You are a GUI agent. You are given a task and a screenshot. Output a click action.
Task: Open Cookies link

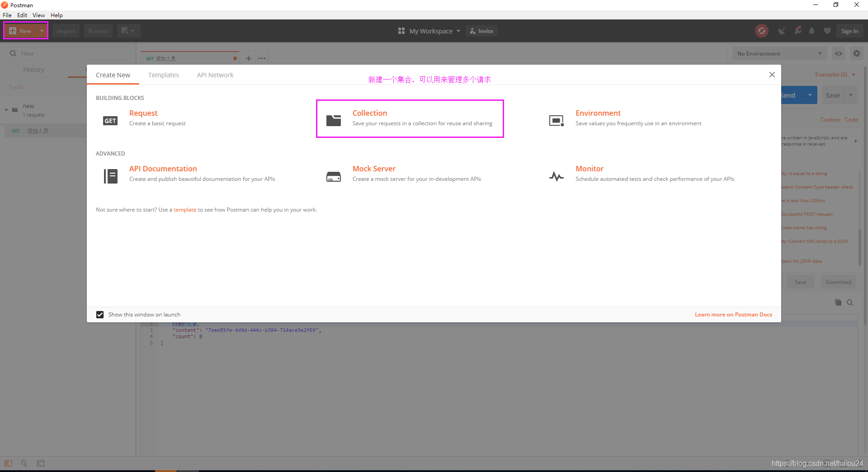coord(830,120)
